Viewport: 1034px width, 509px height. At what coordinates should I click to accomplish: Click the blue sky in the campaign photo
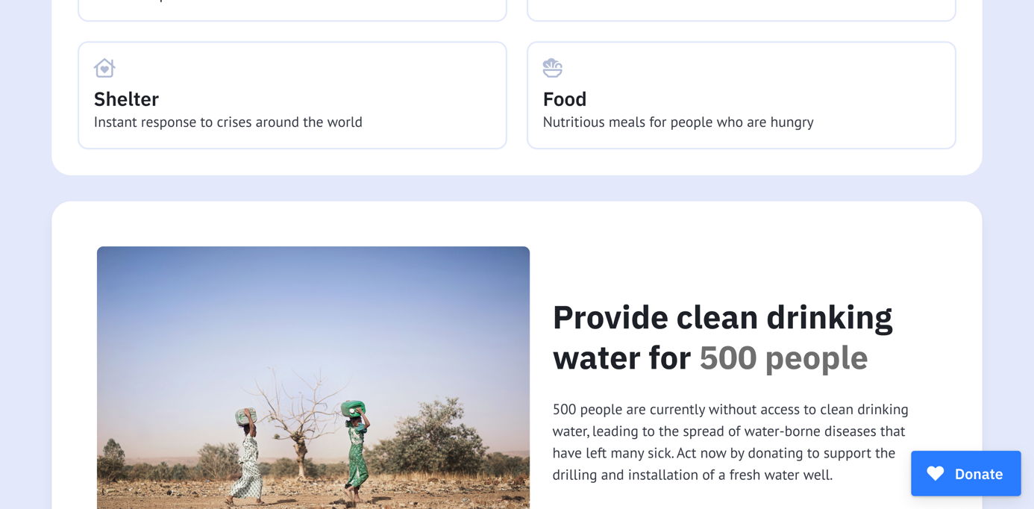click(x=313, y=313)
